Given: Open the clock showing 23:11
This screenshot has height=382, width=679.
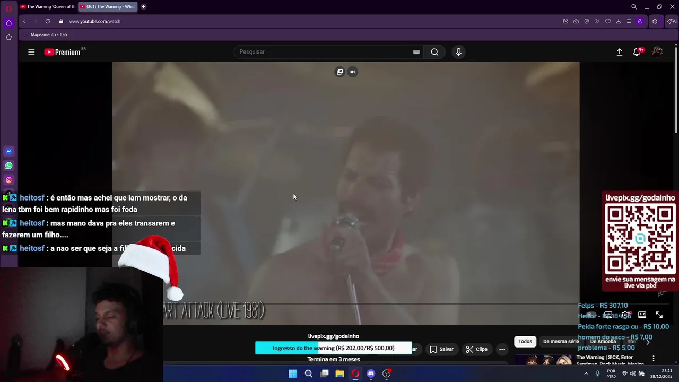Looking at the screenshot, I should [x=661, y=374].
